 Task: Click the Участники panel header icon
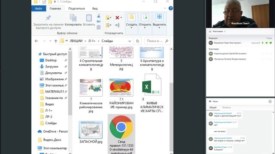pyautogui.click(x=210, y=31)
